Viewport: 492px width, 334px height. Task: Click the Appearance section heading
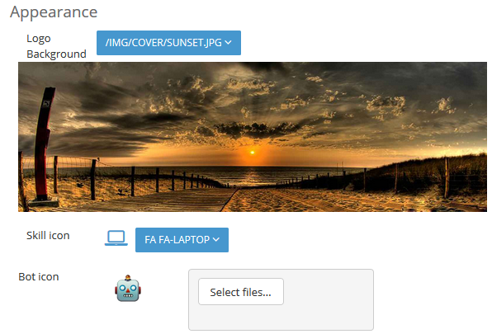pyautogui.click(x=54, y=12)
